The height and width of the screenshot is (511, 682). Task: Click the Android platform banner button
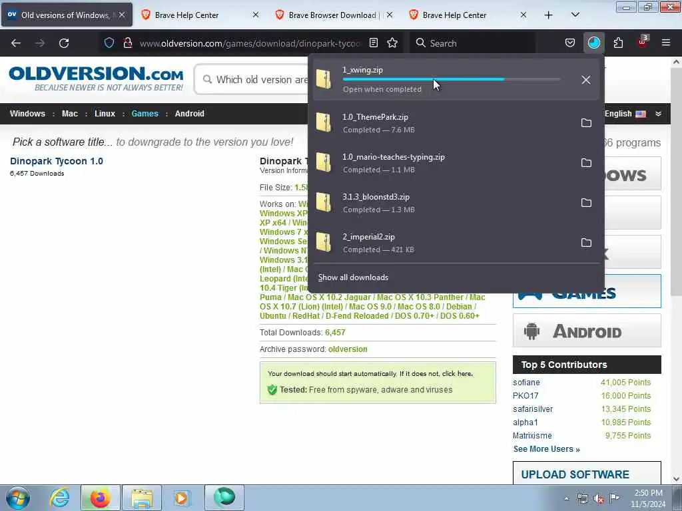click(587, 331)
